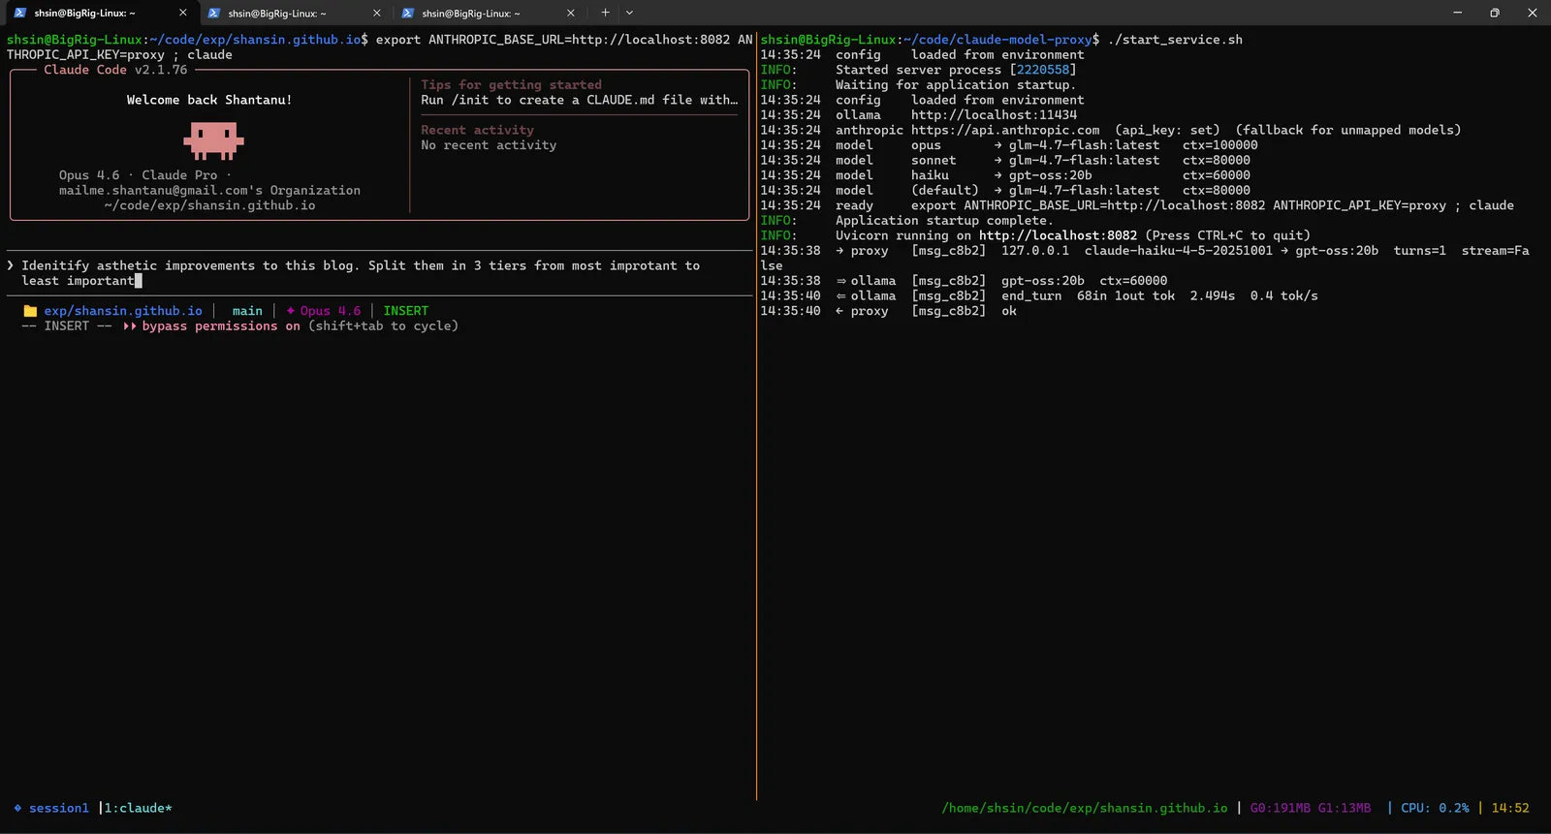Minimize the terminal window
1551x834 pixels.
[x=1457, y=13]
